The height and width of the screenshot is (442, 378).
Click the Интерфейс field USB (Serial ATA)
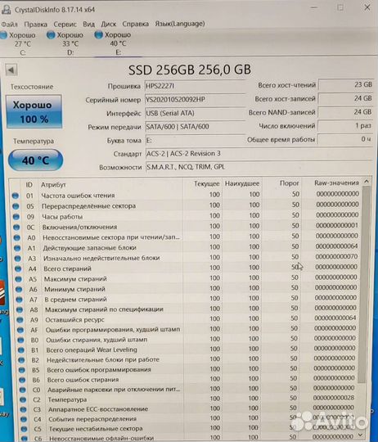click(x=195, y=113)
